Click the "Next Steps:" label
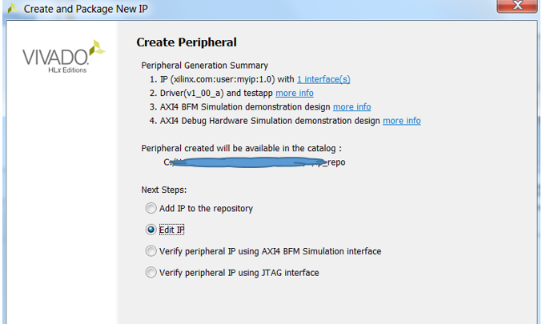This screenshot has width=542, height=324. click(164, 190)
